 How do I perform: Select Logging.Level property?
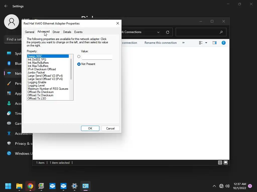point(48,85)
